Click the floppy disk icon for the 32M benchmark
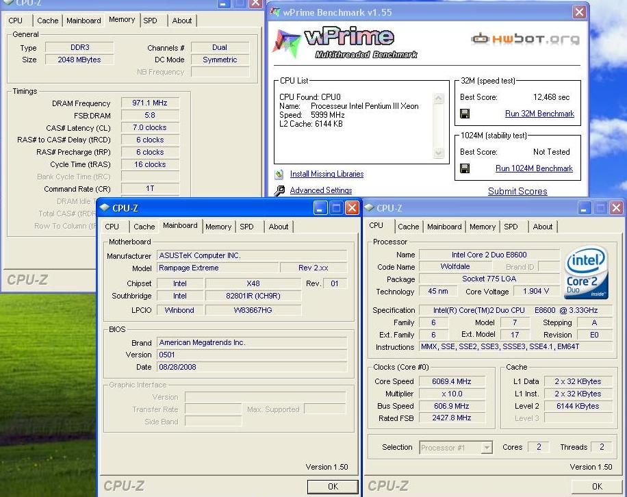 [x=465, y=114]
